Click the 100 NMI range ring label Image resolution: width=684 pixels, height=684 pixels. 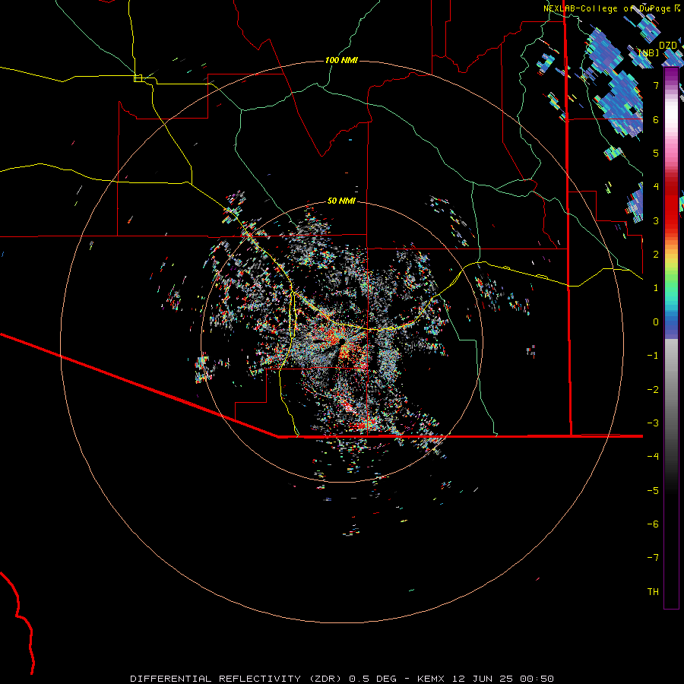(x=341, y=60)
